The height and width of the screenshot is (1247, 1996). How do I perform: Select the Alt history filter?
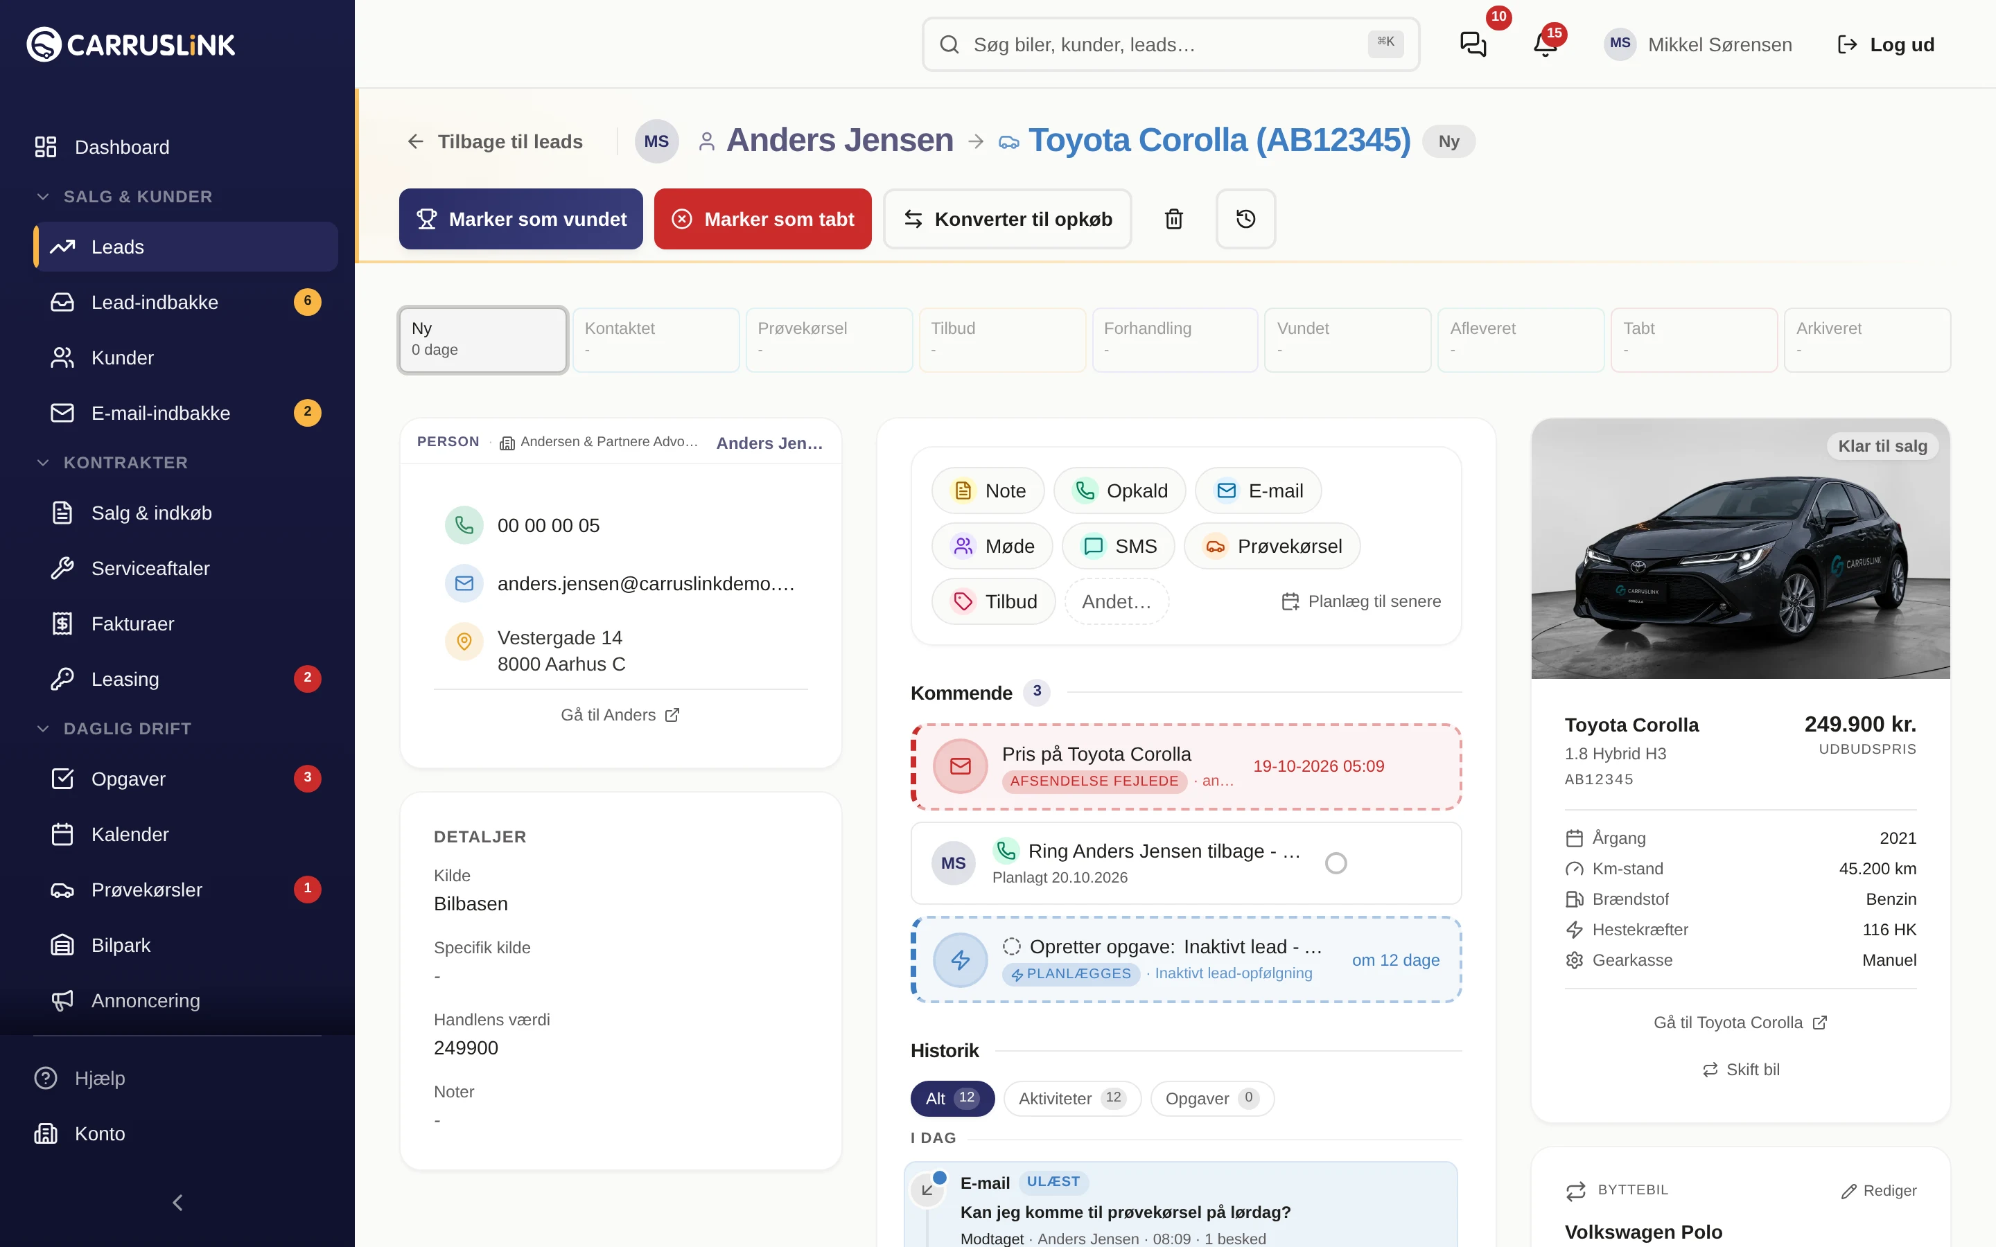coord(952,1099)
